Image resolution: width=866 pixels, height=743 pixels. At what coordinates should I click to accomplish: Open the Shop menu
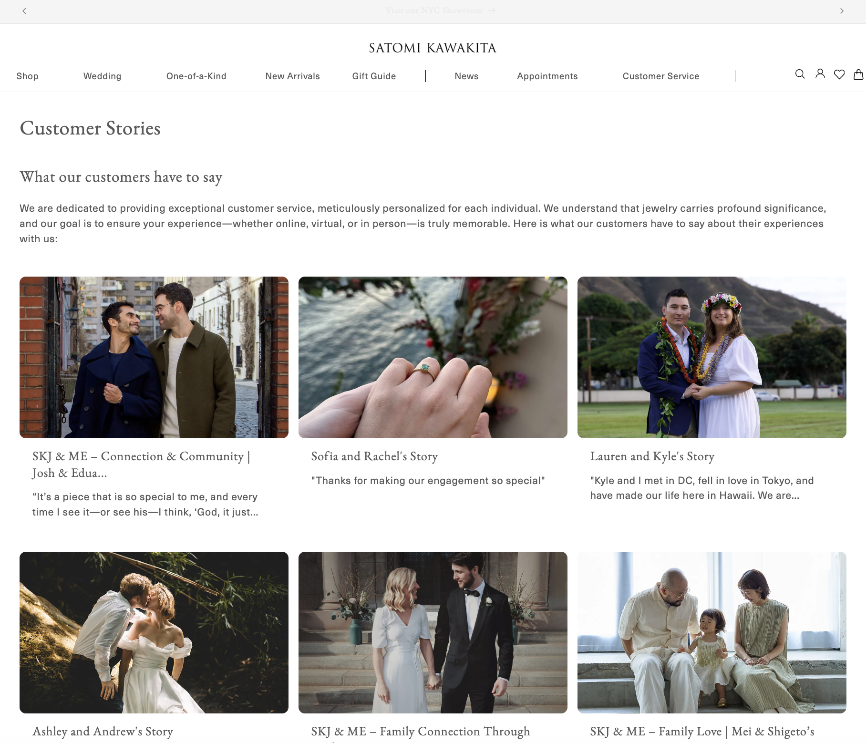coord(27,76)
